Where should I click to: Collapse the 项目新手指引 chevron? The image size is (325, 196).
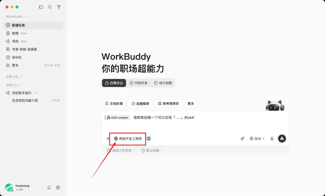tap(36, 93)
